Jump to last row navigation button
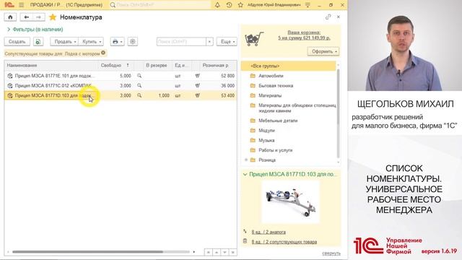This screenshot has height=260, width=462. tap(232, 252)
